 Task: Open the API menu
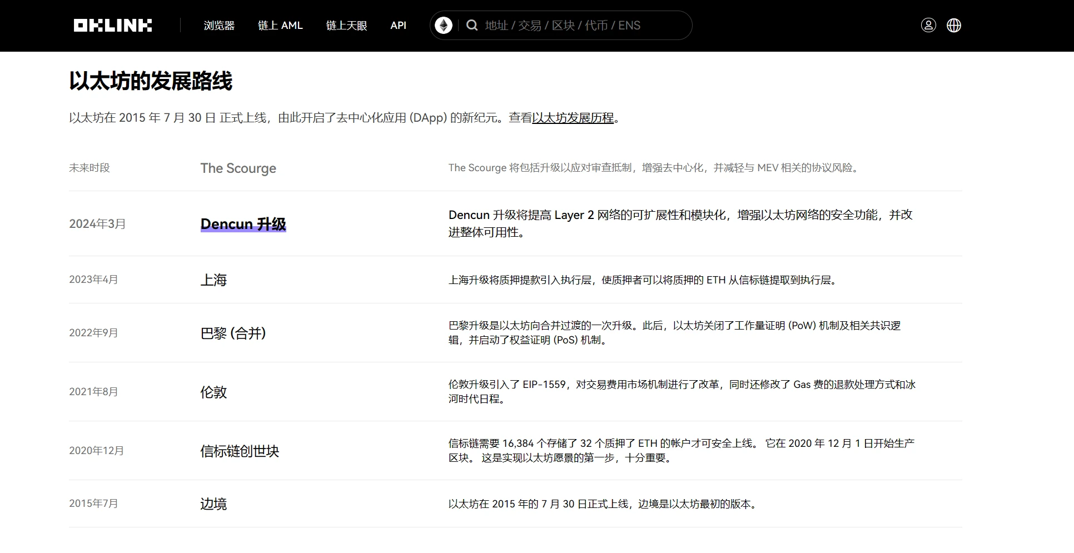pos(398,25)
